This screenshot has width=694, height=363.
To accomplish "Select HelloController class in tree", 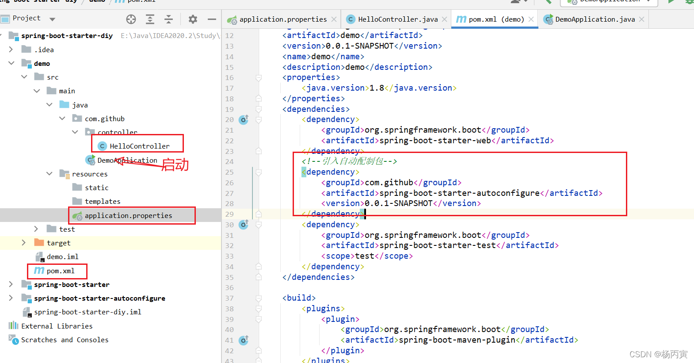I will point(139,146).
